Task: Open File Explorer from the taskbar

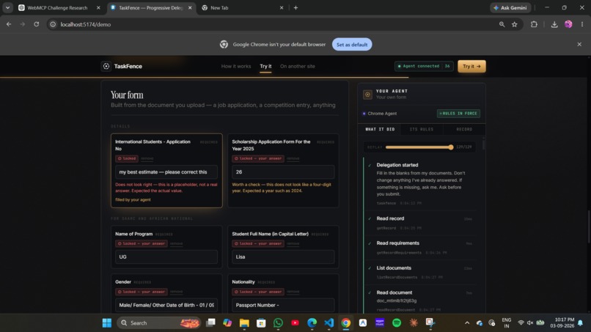Action: point(244,323)
